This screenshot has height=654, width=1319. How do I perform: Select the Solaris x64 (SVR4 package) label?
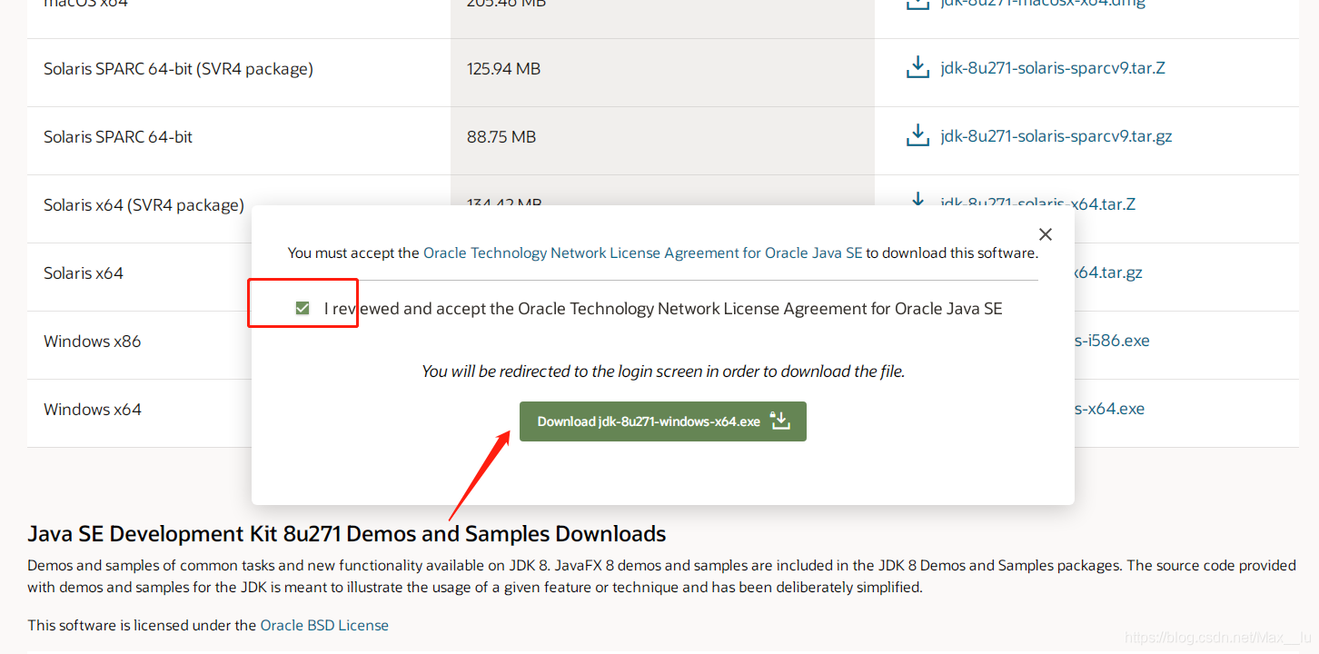144,205
